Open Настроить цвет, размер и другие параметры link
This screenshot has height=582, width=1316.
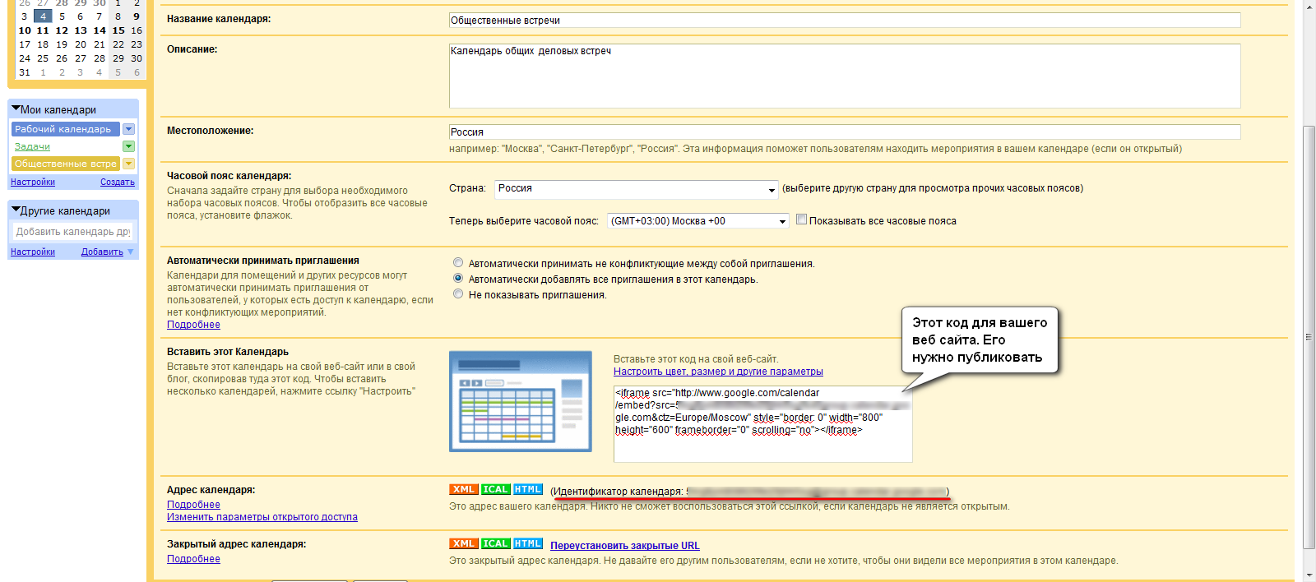click(x=717, y=372)
